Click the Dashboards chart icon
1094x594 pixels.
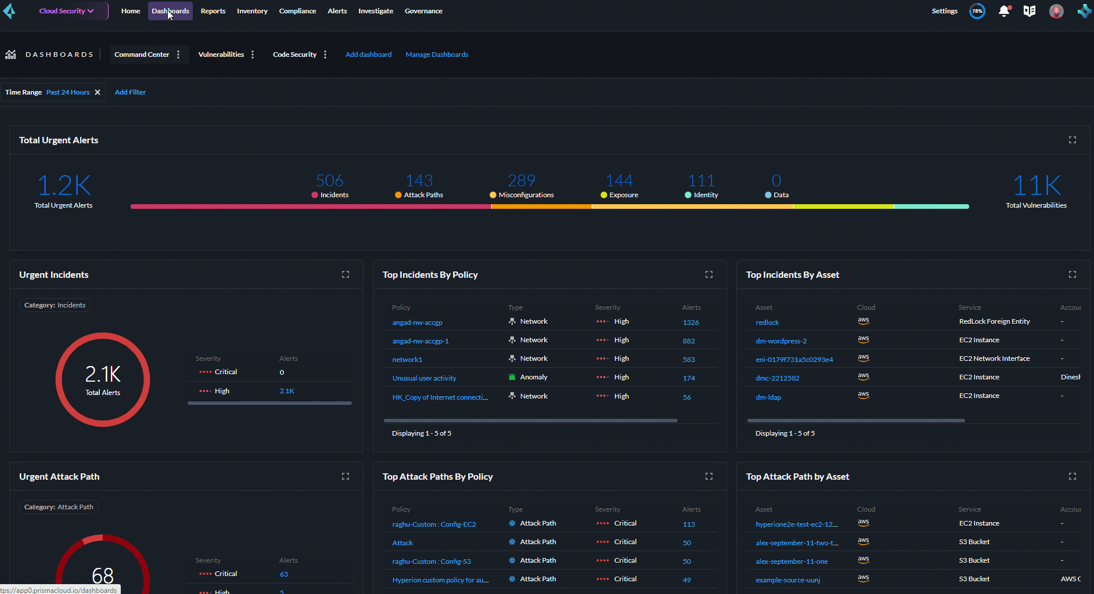[10, 55]
